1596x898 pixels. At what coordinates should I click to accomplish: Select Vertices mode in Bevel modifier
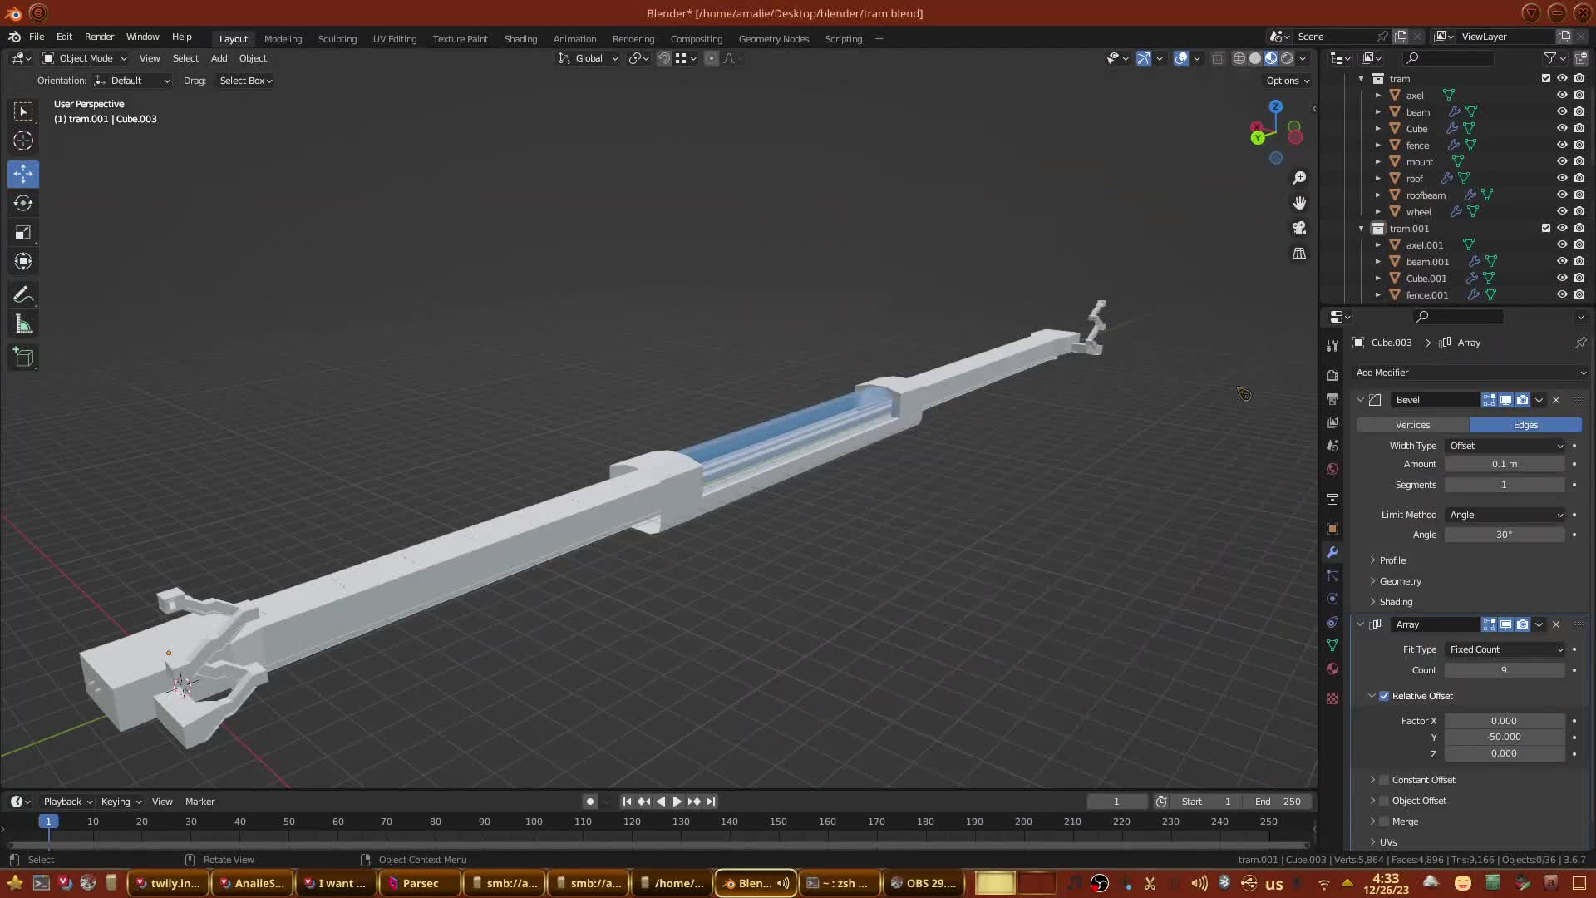pos(1412,425)
